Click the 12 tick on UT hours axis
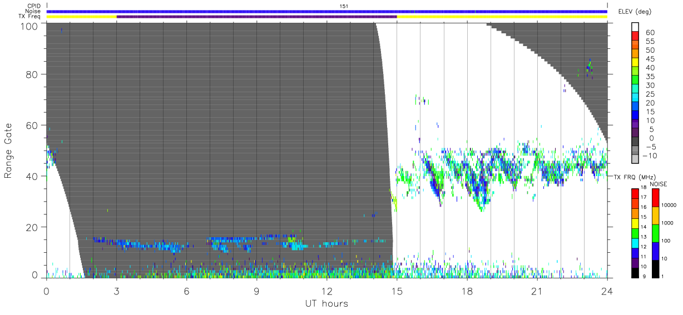 326,290
